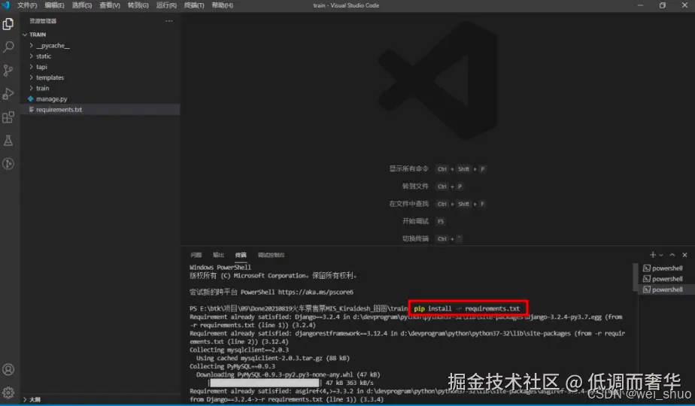Viewport: 695px width, 406px height.
Task: Open Explorer more actions ellipsis
Action: click(x=169, y=21)
